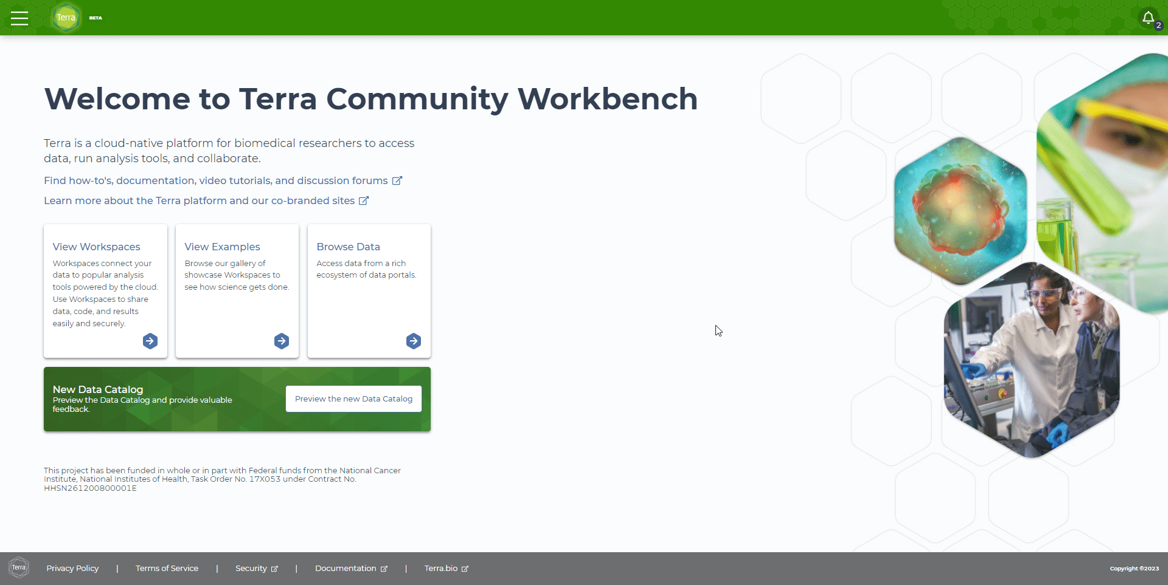Click the Terra cloud-native platform intro paragraph

(229, 151)
